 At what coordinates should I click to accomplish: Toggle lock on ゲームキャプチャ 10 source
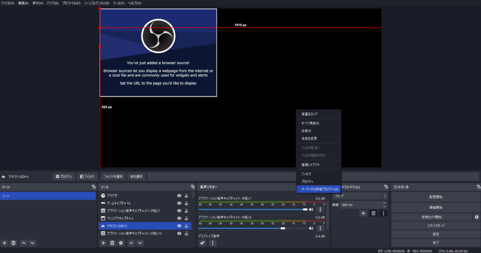186,203
